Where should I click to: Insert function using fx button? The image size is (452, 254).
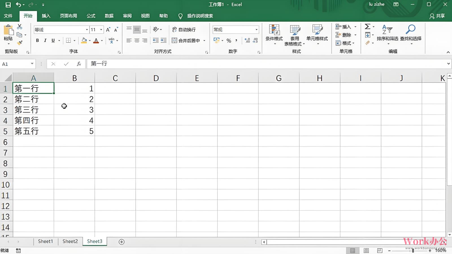(79, 64)
